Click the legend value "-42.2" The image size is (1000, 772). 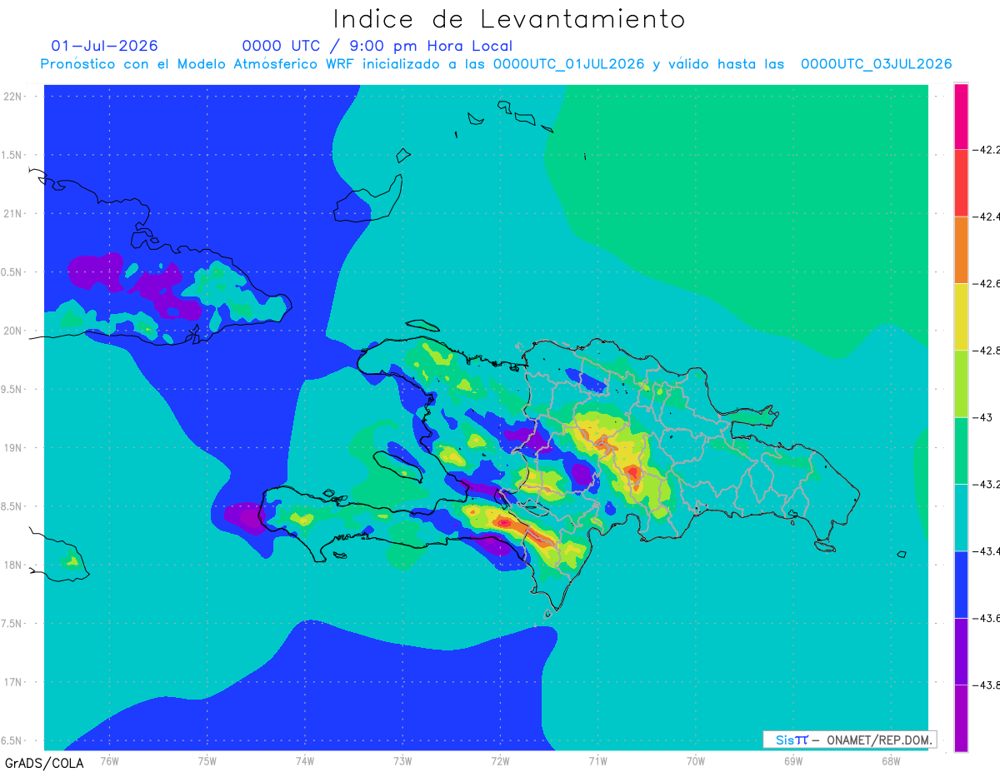[987, 150]
